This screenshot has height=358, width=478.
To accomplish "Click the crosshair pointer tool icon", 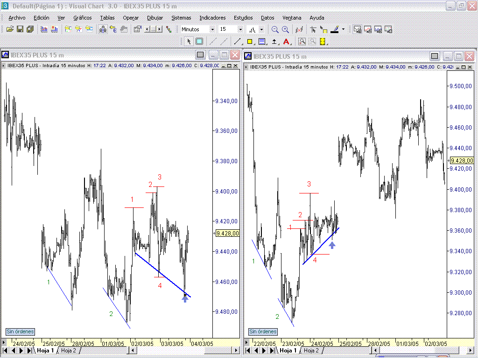I will click(x=313, y=29).
